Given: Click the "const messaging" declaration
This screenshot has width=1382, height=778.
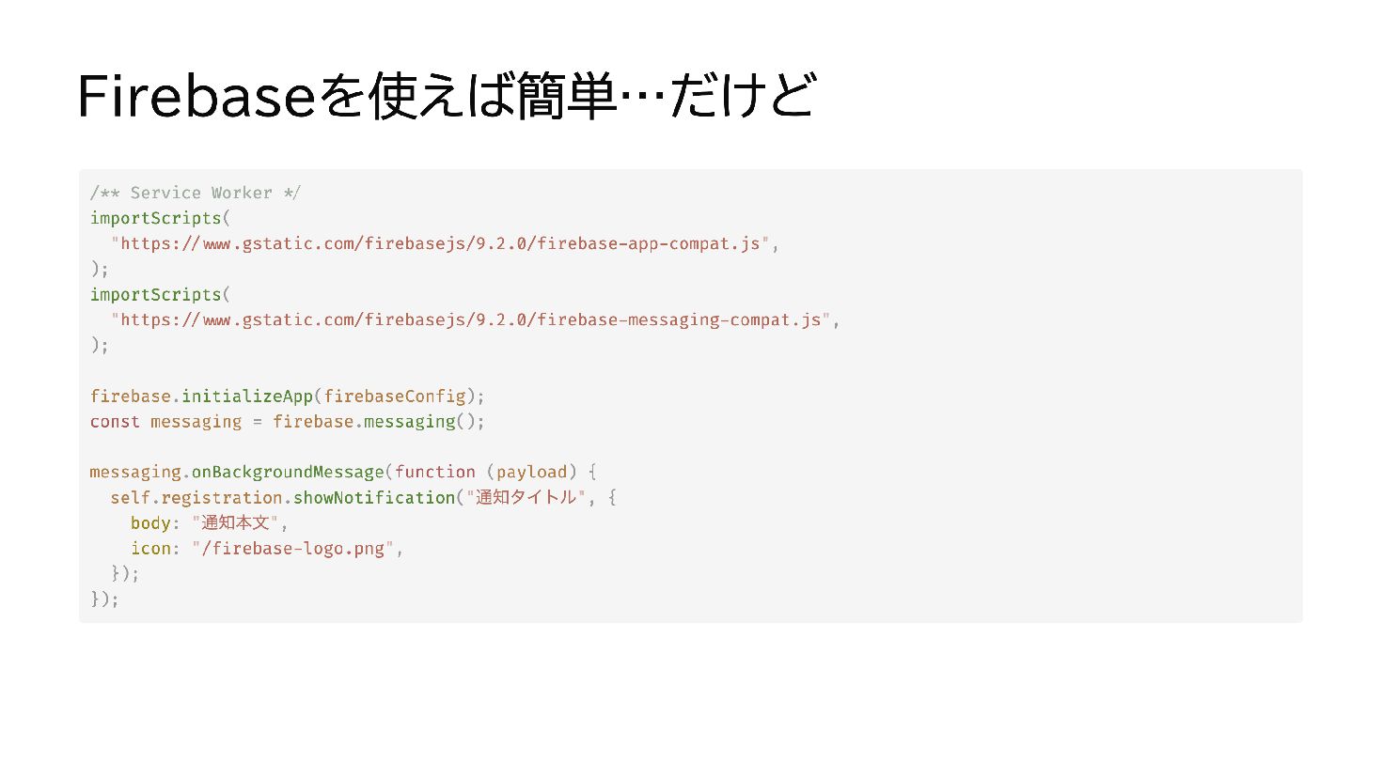Looking at the screenshot, I should click(x=165, y=421).
